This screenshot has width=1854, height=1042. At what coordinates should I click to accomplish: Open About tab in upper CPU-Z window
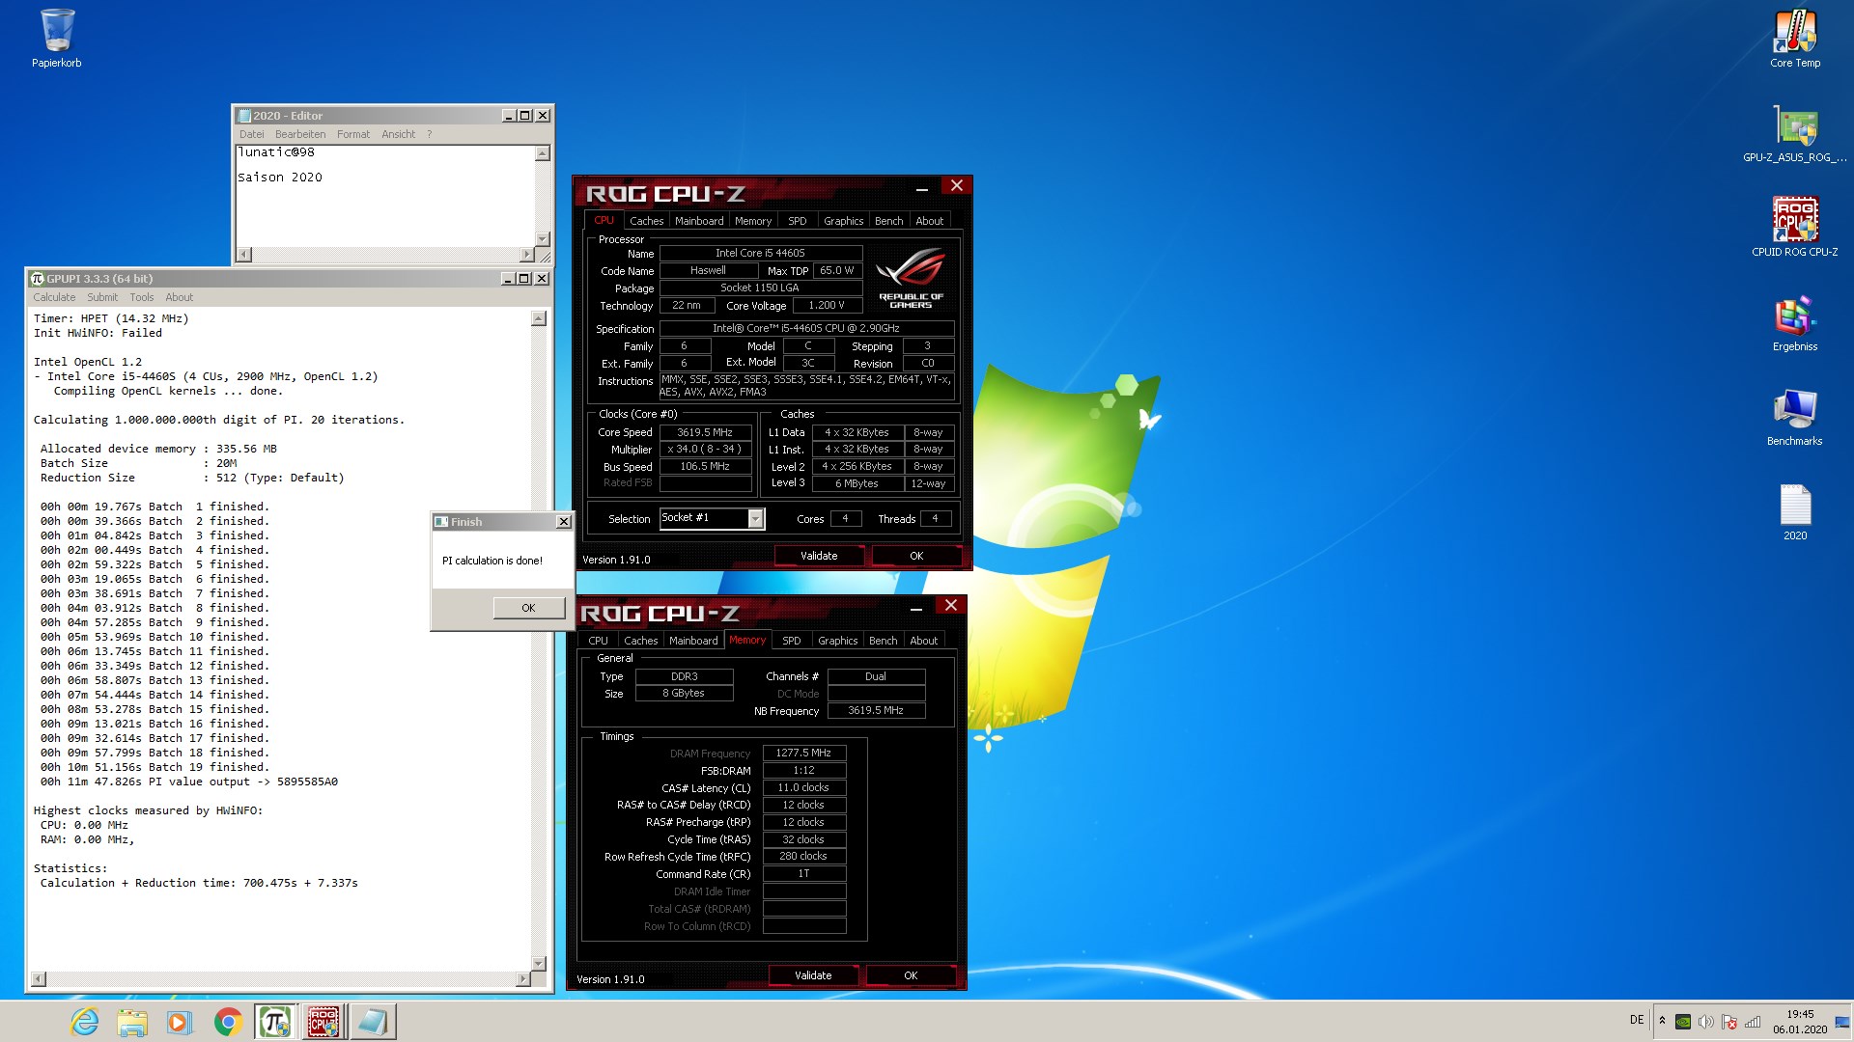tap(930, 221)
